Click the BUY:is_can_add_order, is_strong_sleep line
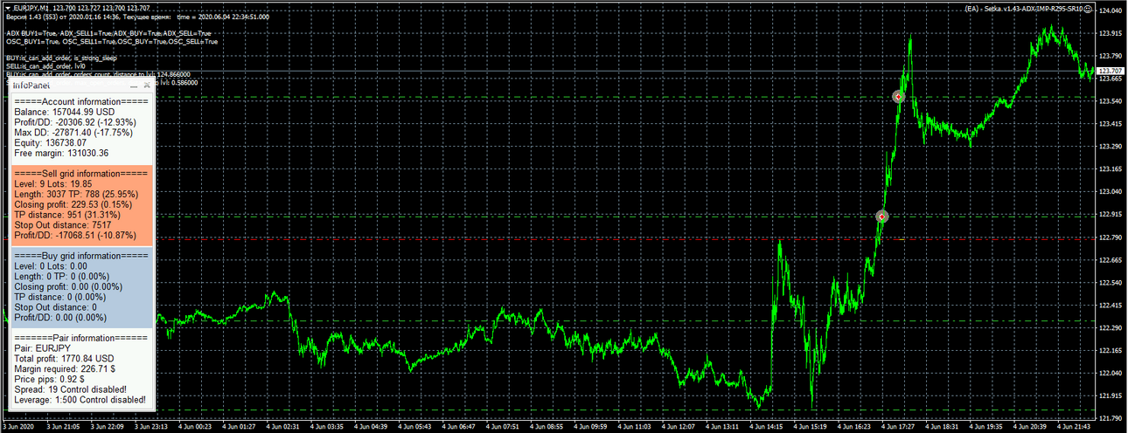Screen dimensions: 1128x433 tap(60, 58)
